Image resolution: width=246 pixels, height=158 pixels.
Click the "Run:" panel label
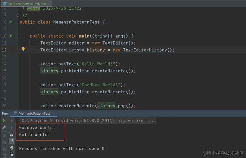[x=5, y=114]
